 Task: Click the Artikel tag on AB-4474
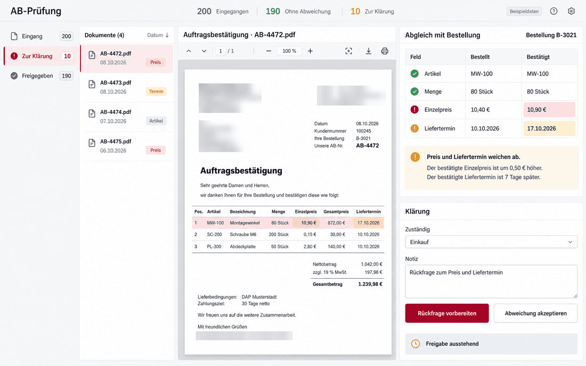coord(156,121)
